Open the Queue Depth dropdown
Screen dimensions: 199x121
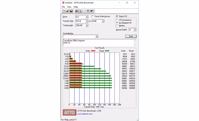[135, 30]
